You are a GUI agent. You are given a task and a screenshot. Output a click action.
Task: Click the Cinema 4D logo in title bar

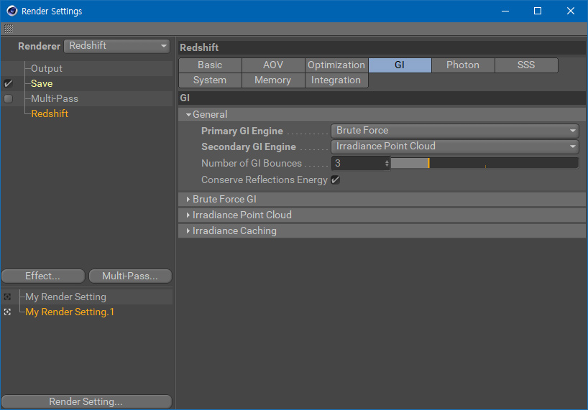[12, 11]
